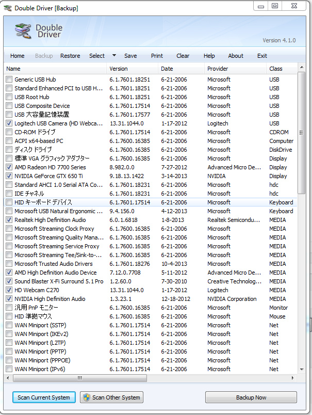Click the Double Driver title bar icon
The height and width of the screenshot is (415, 312).
(x=8, y=8)
